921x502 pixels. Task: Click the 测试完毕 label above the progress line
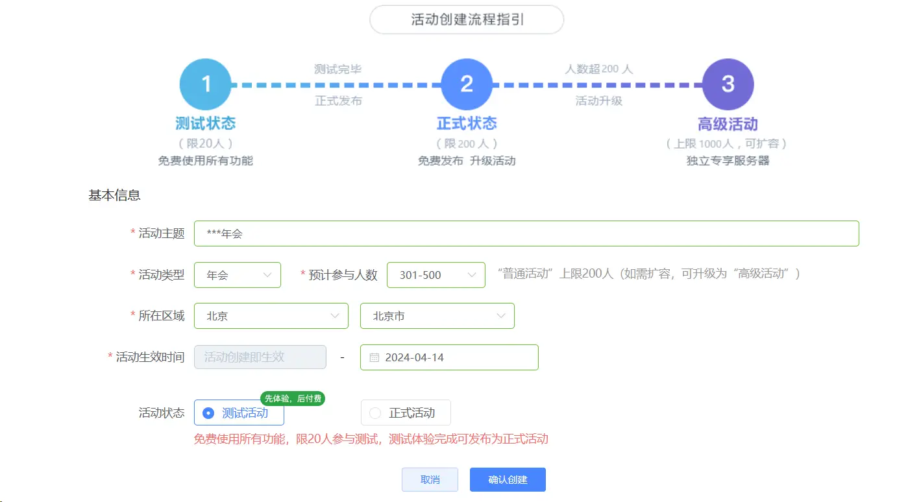tap(338, 68)
